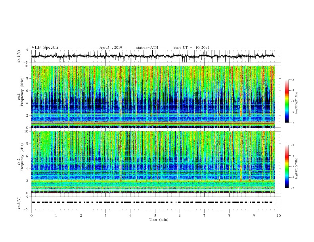This screenshot has width=314, height=242.
Task: Click the "VLF Spectra" plot title
Action: click(x=45, y=47)
